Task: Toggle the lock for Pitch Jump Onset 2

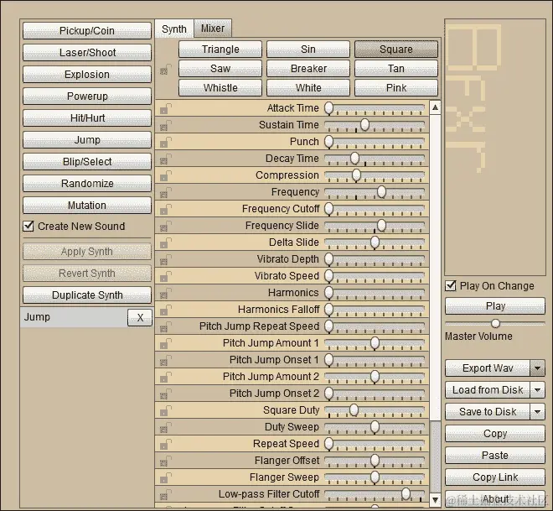Action: point(165,394)
